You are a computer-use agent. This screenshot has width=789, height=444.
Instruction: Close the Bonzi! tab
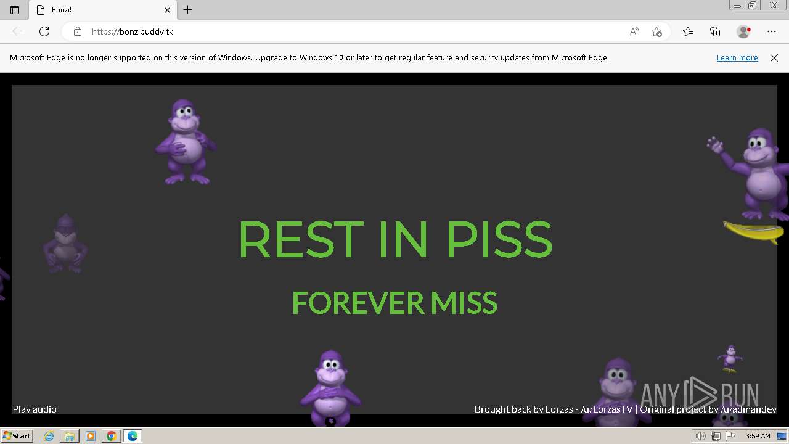click(x=167, y=10)
